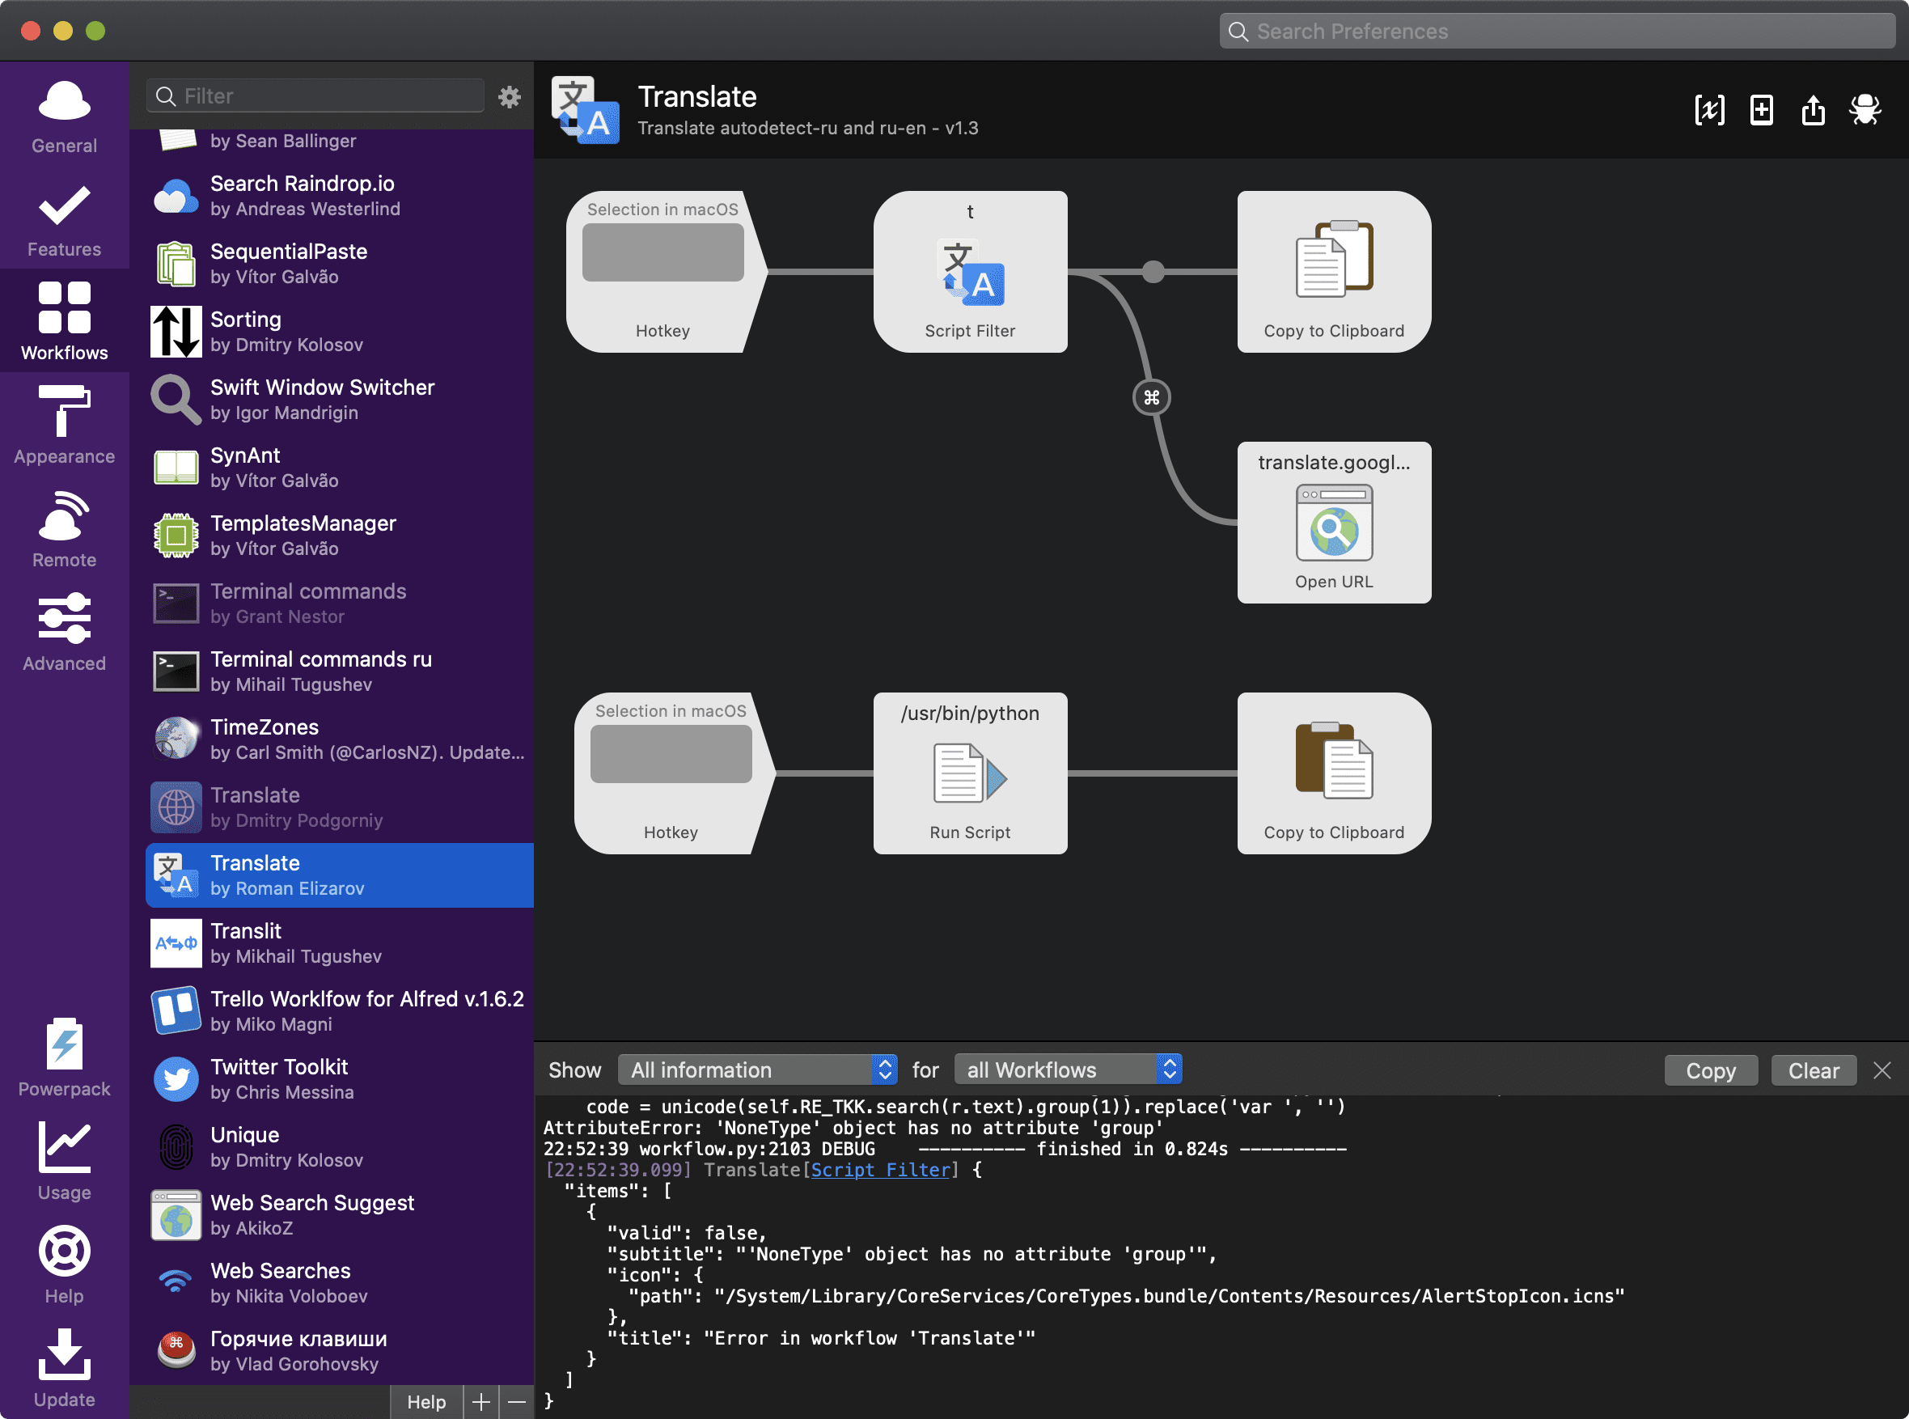The width and height of the screenshot is (1909, 1419).
Task: Open the Show information level dropdown
Action: 757,1070
